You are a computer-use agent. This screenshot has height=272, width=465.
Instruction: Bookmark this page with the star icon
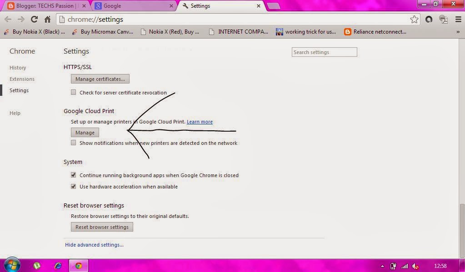414,20
